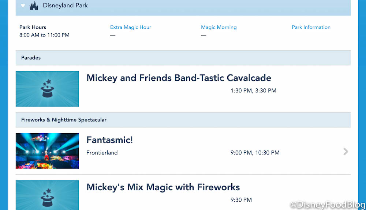Click the Frontierland location text
This screenshot has height=210, width=366.
[102, 153]
